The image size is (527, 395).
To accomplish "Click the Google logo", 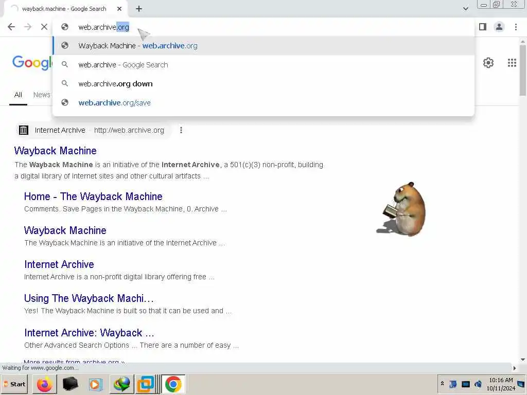I will 32,63.
